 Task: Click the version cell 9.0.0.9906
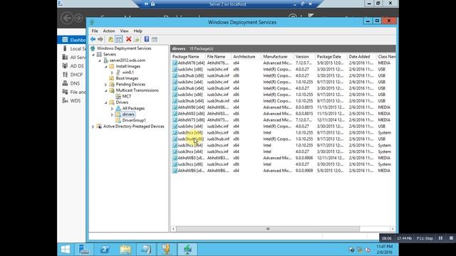(304, 158)
